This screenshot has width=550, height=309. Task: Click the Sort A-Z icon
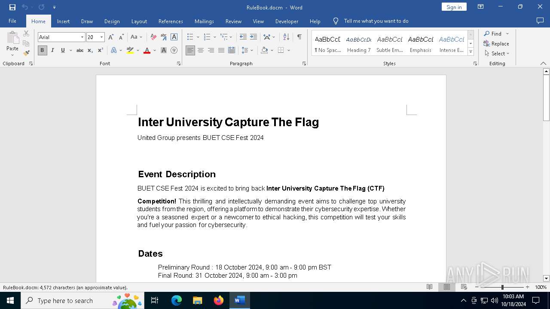(286, 37)
